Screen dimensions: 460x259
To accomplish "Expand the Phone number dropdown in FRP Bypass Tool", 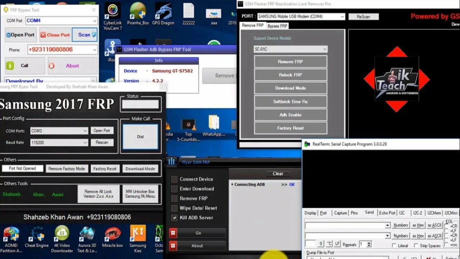I will [x=94, y=50].
